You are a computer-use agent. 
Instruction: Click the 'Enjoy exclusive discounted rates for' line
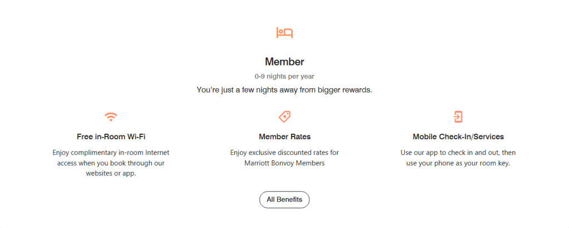click(284, 153)
